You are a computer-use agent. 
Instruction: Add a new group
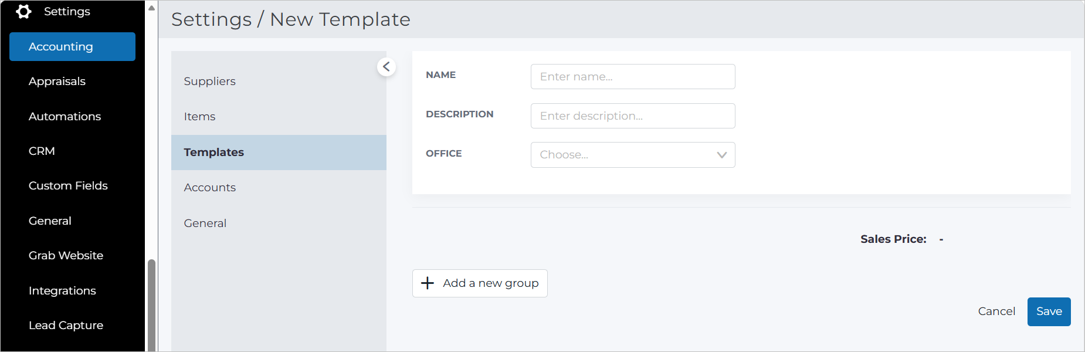pos(480,283)
